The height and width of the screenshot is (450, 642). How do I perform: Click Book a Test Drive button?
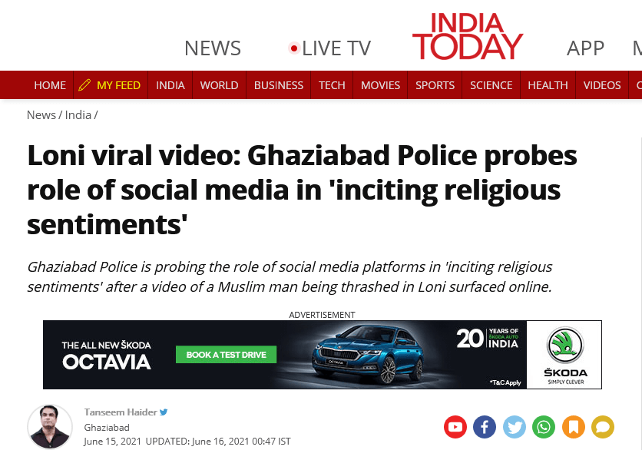(226, 355)
